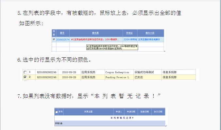Click the 申请人 column header
This screenshot has width=221, height=130.
(x=119, y=112)
